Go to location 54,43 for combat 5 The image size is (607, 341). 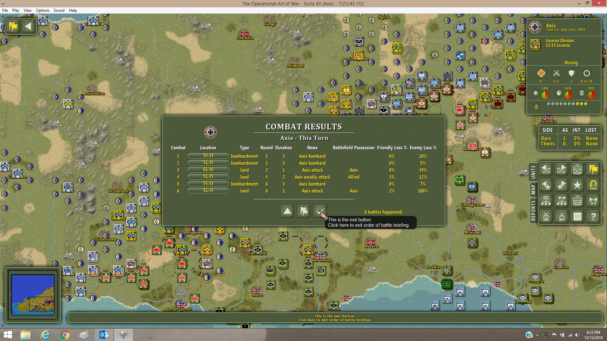point(208,184)
